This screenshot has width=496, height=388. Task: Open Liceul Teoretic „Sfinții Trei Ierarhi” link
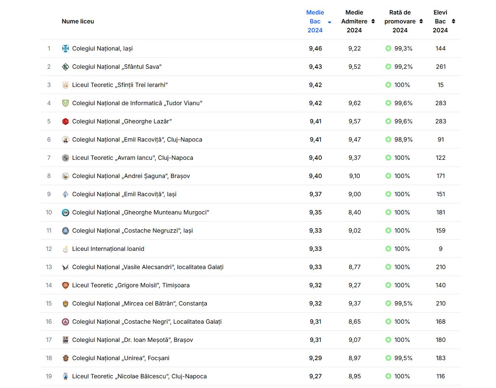point(120,85)
